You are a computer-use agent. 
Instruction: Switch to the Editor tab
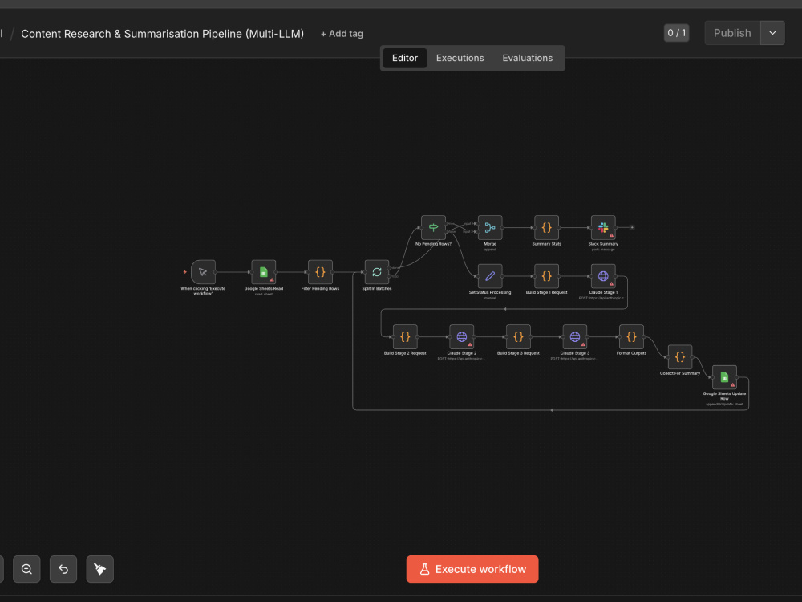(x=404, y=58)
